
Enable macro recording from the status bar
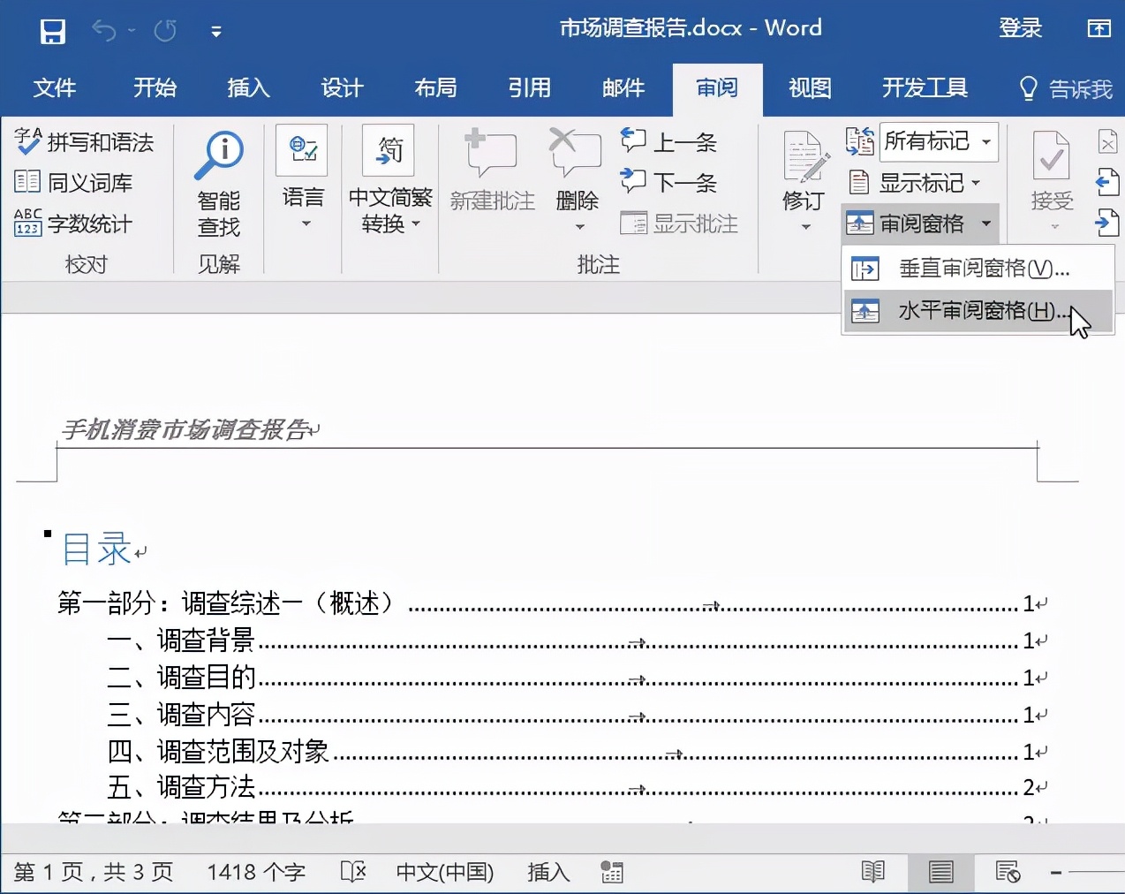[x=612, y=872]
